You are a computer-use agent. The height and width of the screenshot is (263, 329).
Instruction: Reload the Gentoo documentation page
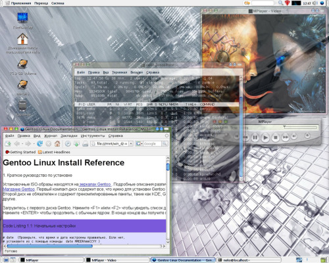pos(39,144)
